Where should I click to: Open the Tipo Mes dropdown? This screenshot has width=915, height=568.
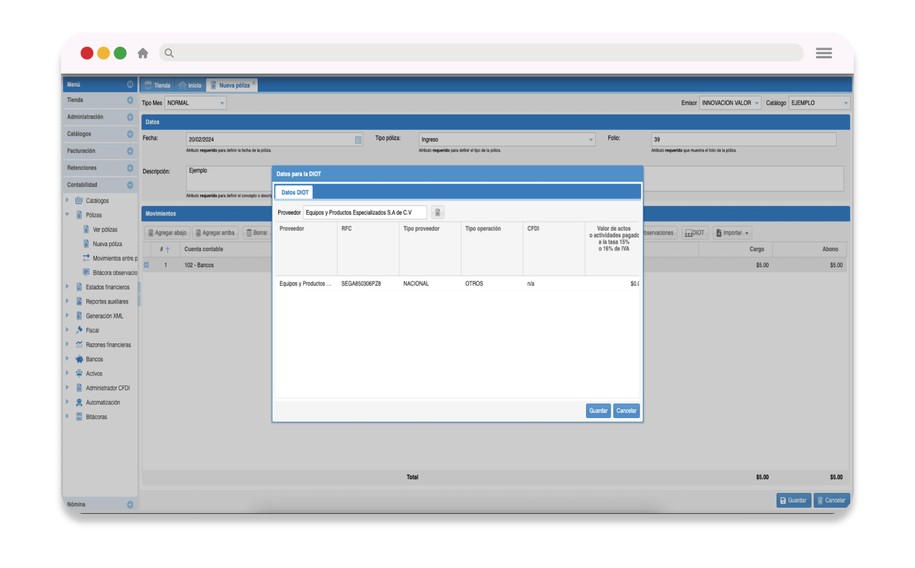(222, 103)
